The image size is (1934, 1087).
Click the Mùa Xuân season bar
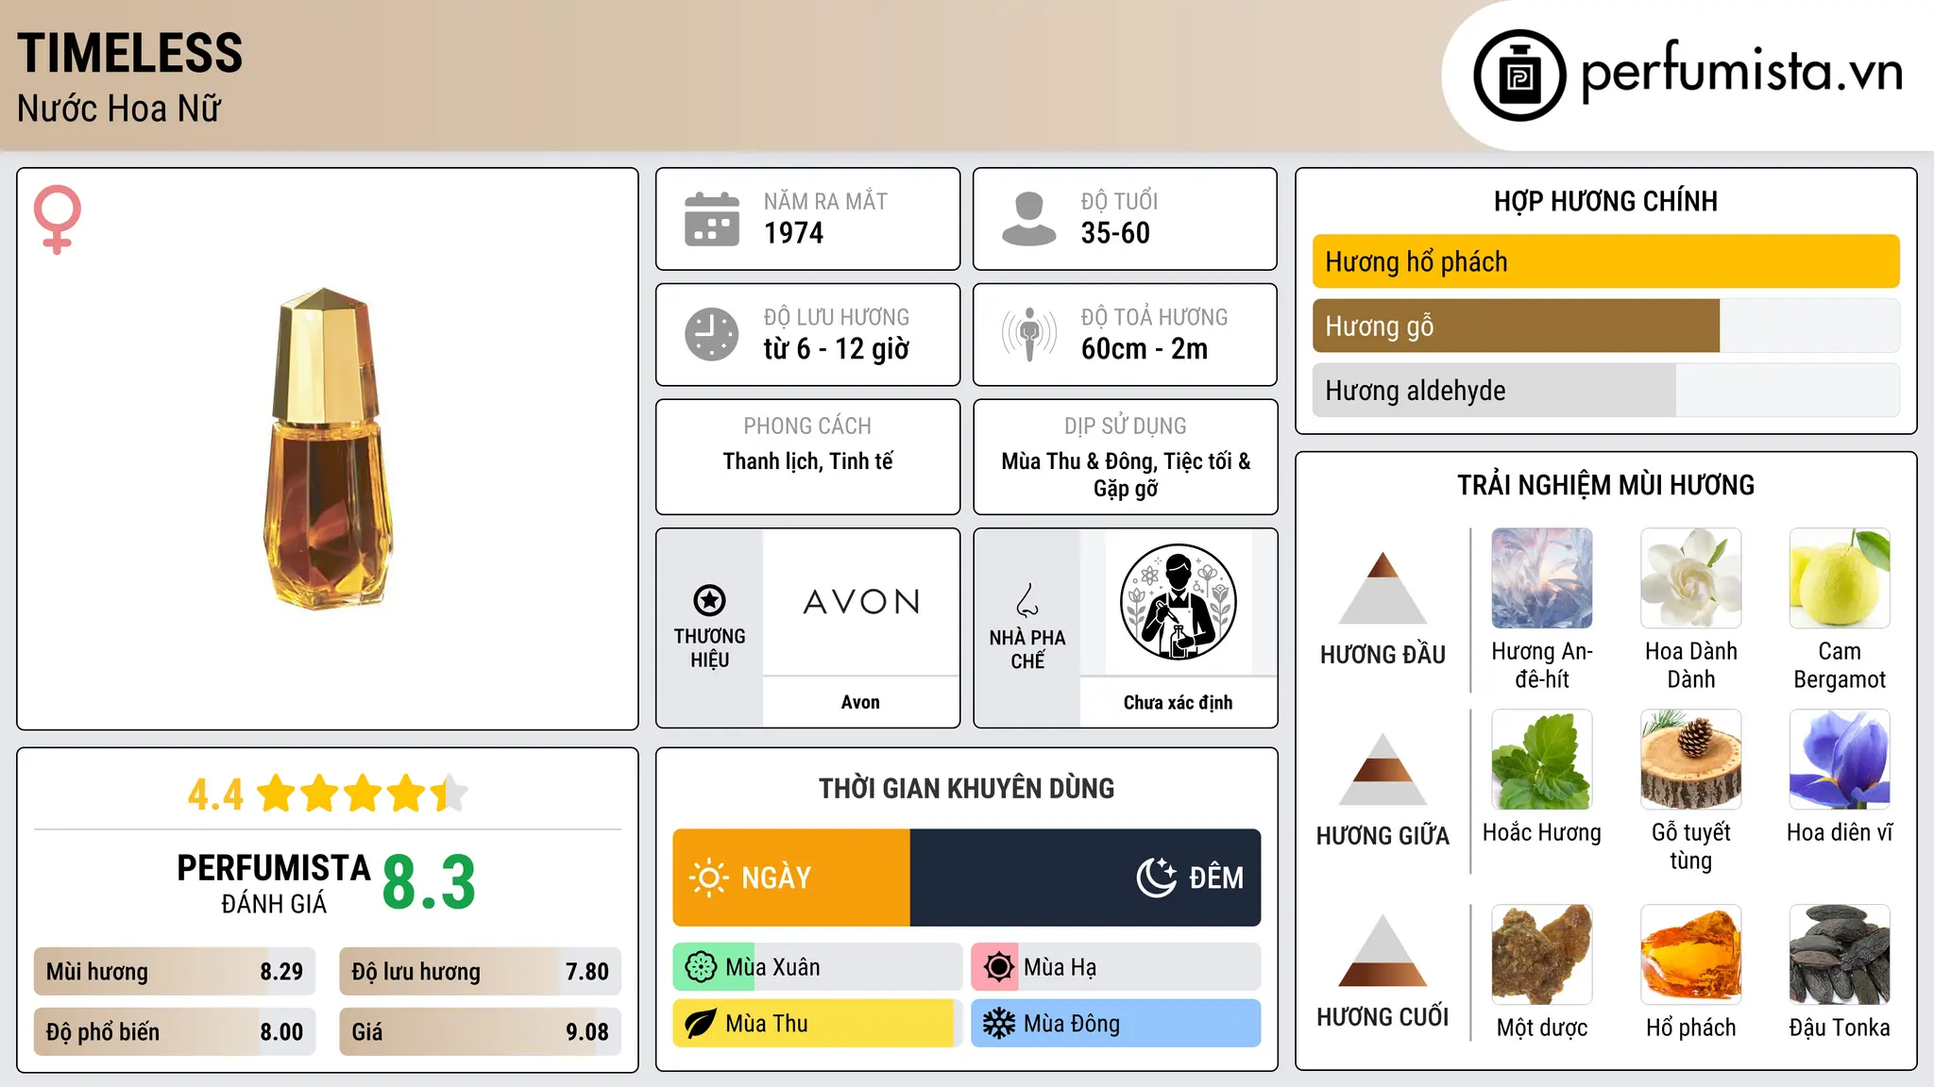(817, 967)
